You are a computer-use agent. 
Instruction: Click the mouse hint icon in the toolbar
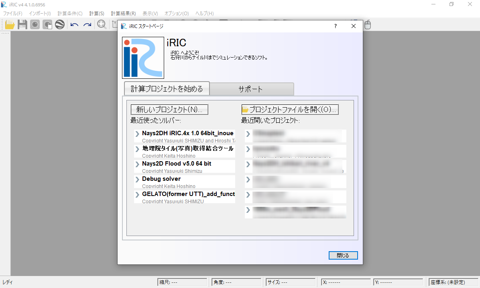368,25
